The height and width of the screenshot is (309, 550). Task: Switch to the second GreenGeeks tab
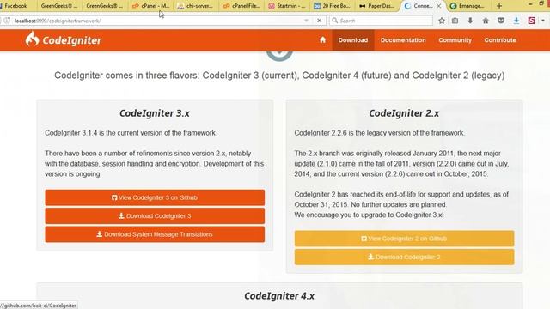pyautogui.click(x=104, y=6)
